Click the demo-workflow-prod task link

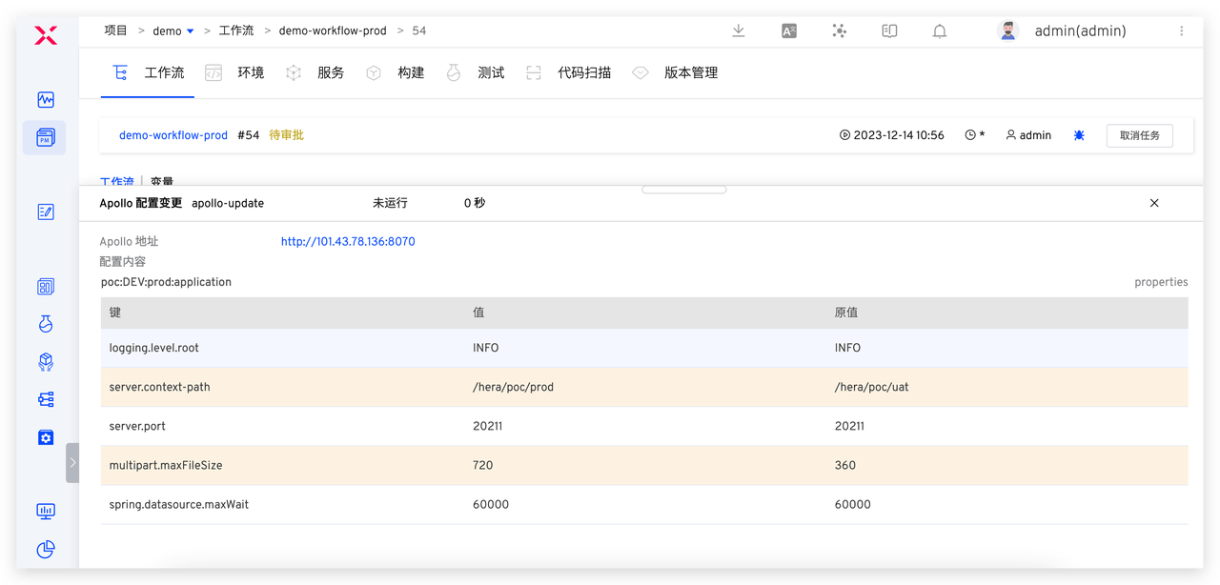[x=173, y=135]
